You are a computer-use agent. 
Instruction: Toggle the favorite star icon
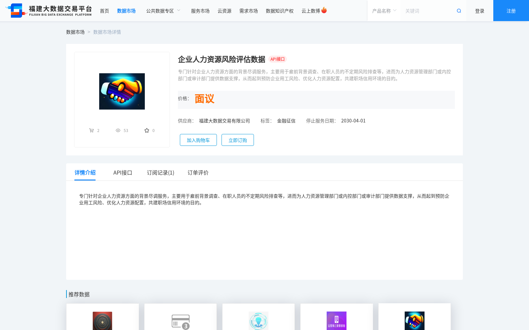click(x=146, y=130)
